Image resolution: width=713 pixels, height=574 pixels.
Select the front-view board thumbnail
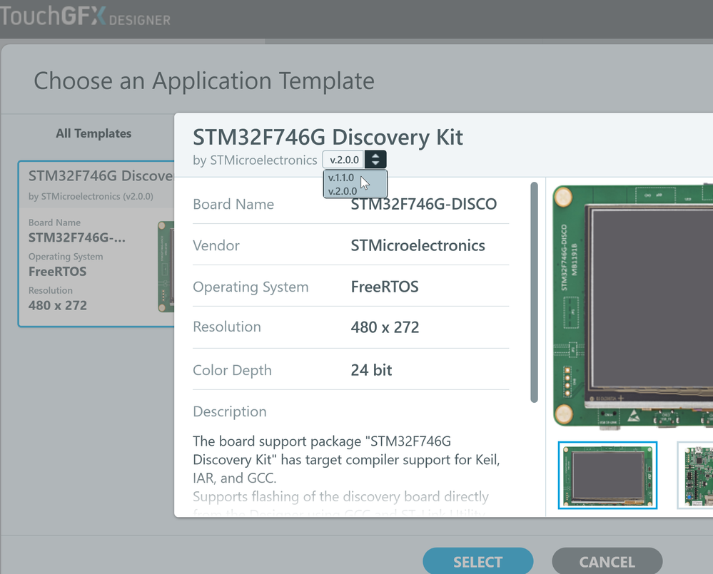(x=607, y=475)
